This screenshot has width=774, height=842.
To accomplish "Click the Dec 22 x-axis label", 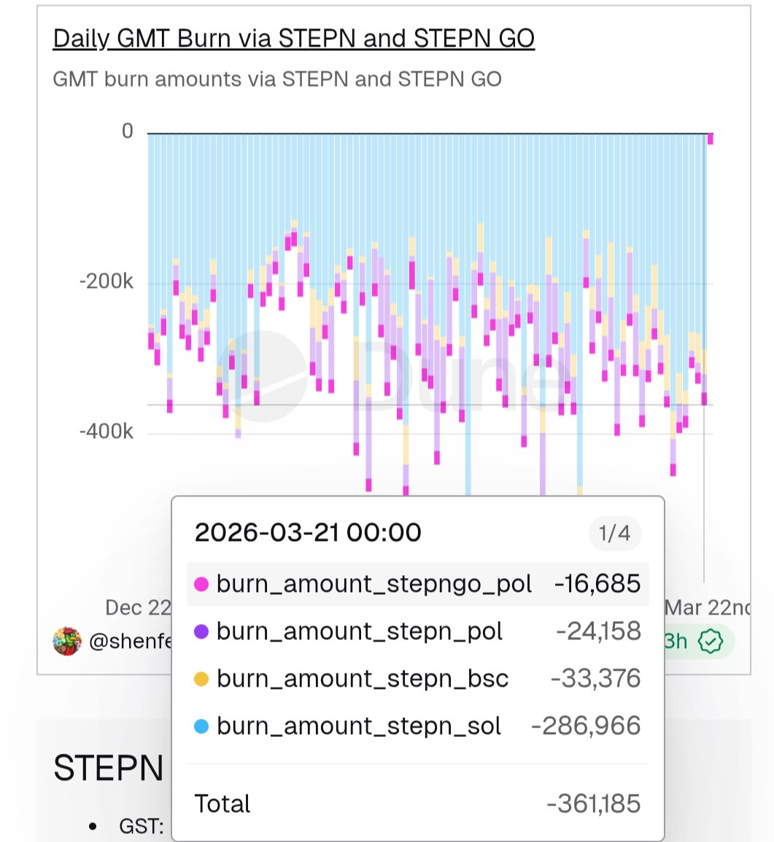I will pos(138,608).
